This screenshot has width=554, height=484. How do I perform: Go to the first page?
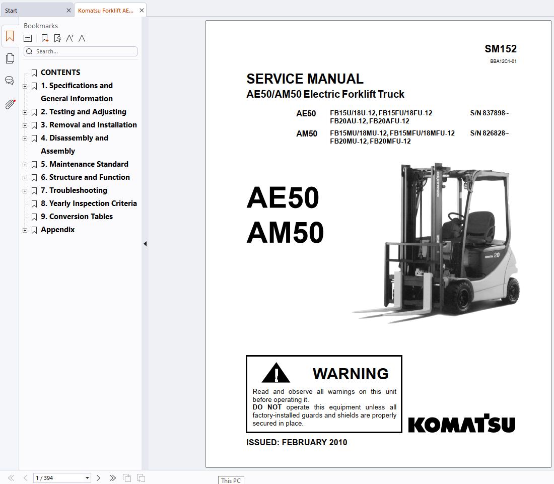point(11,478)
